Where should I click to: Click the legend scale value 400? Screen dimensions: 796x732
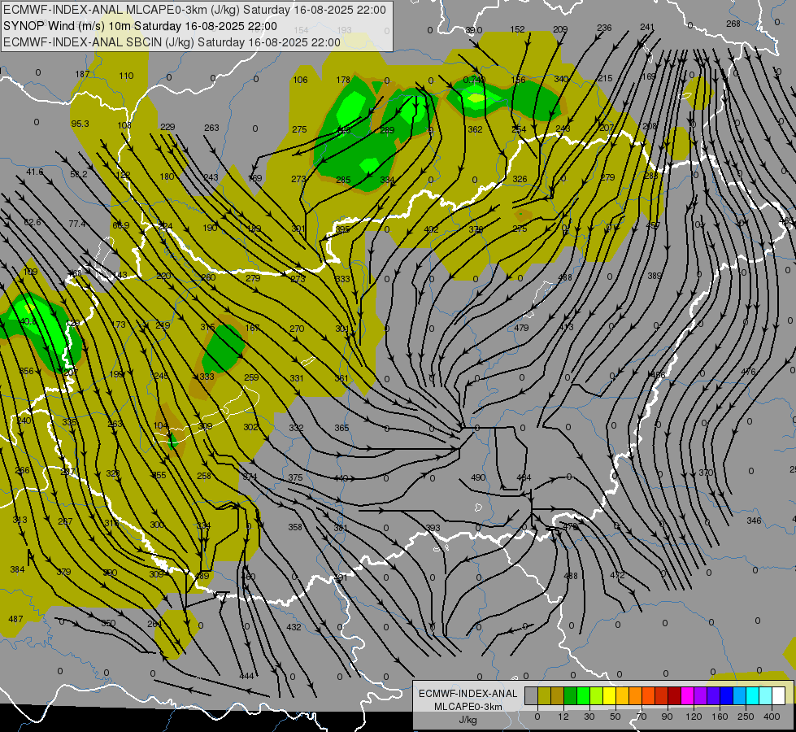coord(772,717)
